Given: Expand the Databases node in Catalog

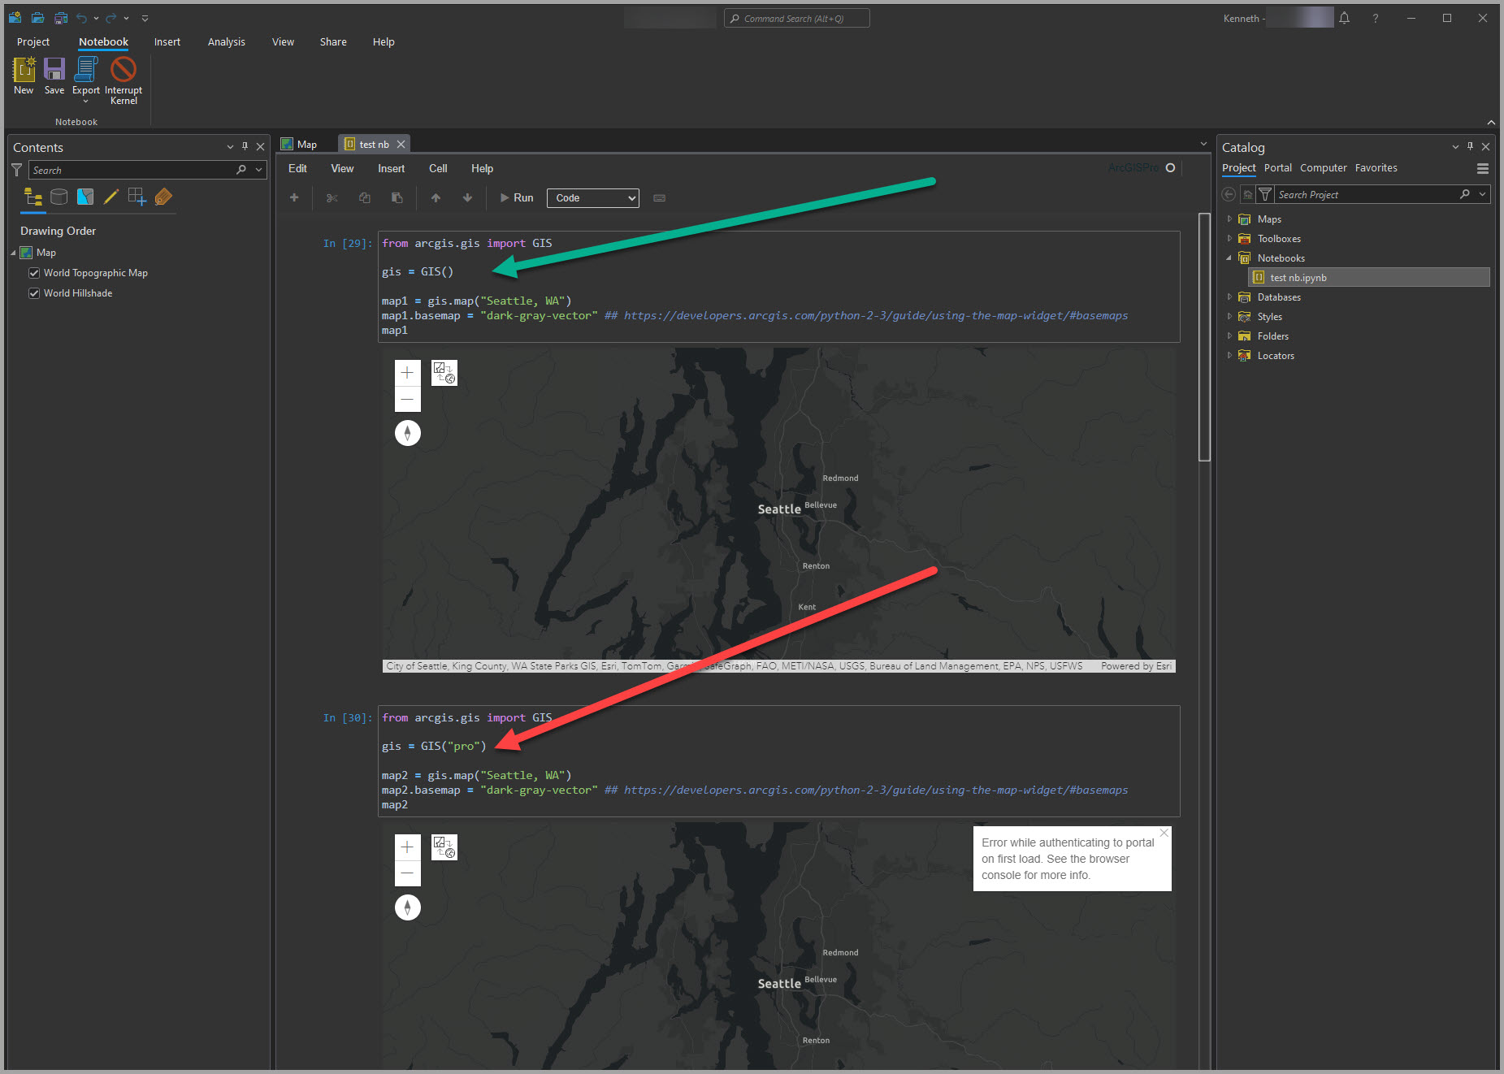Looking at the screenshot, I should point(1229,297).
